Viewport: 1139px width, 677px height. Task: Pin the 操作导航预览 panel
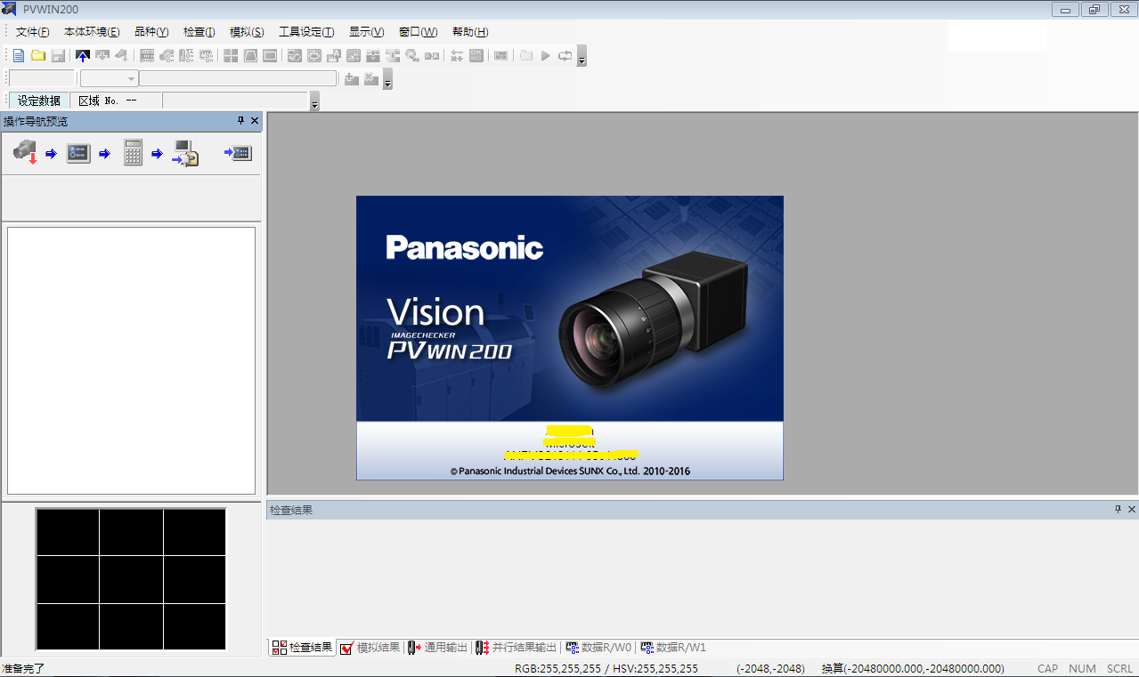pyautogui.click(x=240, y=121)
